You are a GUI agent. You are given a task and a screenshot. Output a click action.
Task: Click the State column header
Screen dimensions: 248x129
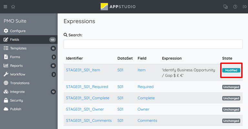(227, 58)
